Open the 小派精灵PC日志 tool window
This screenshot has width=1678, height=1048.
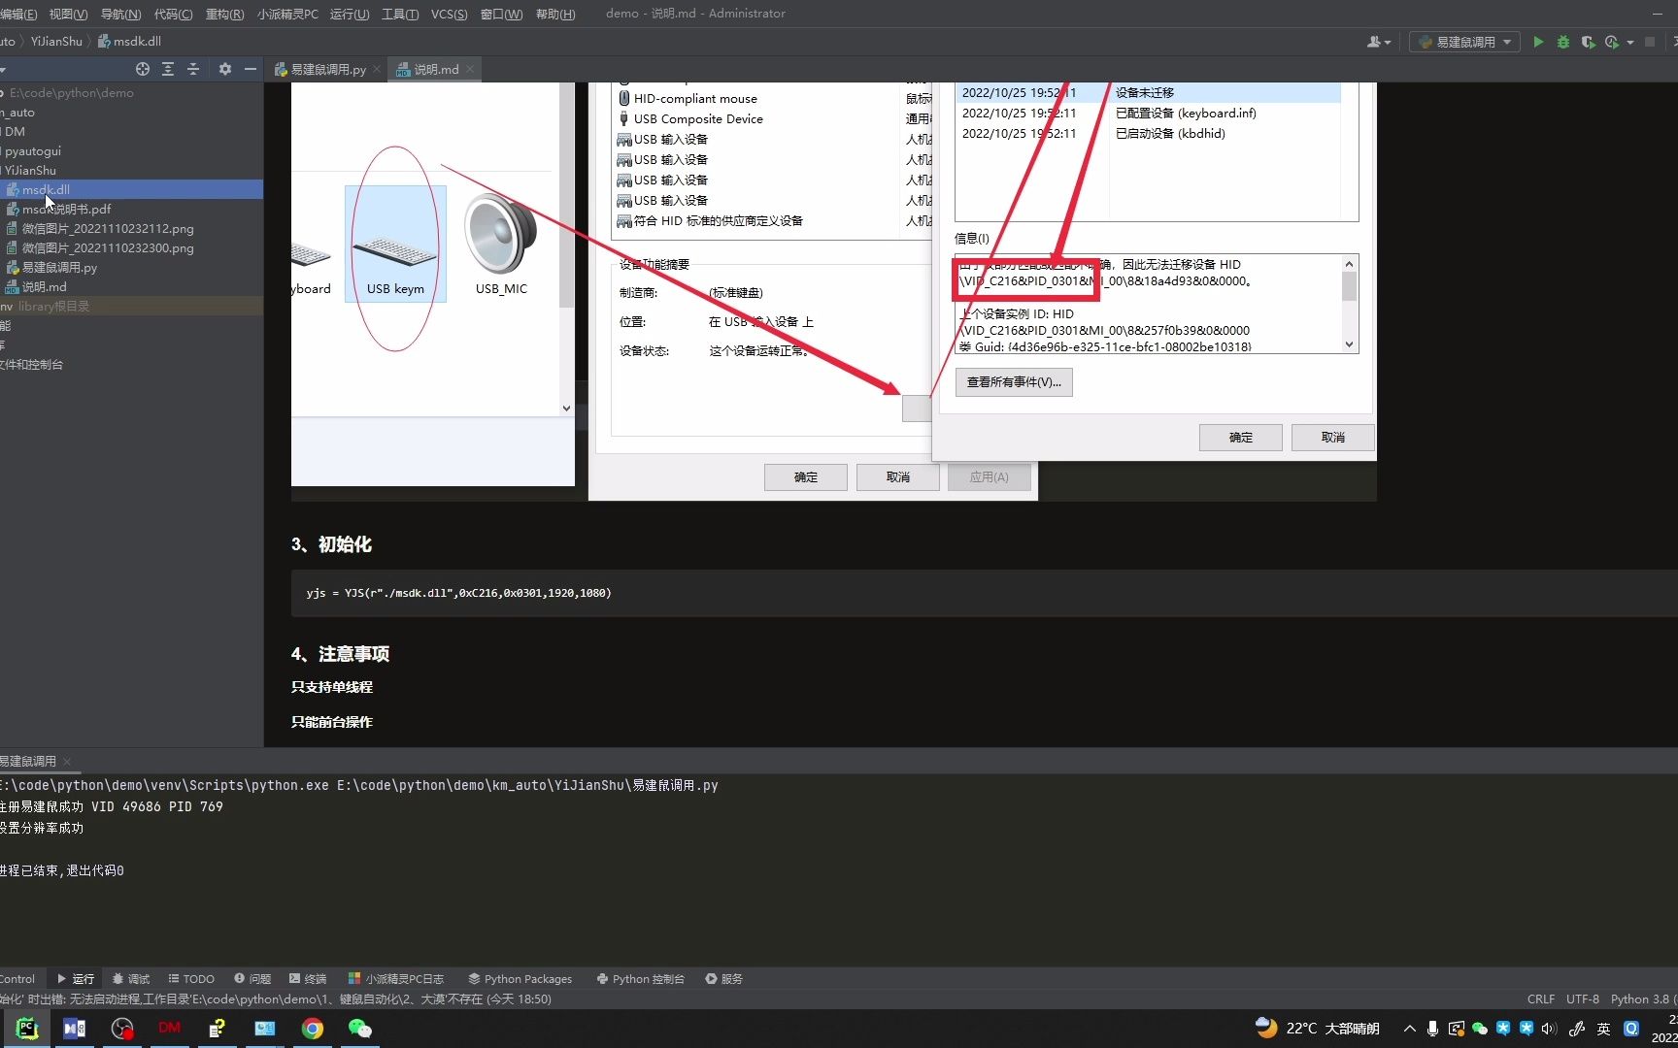396,978
